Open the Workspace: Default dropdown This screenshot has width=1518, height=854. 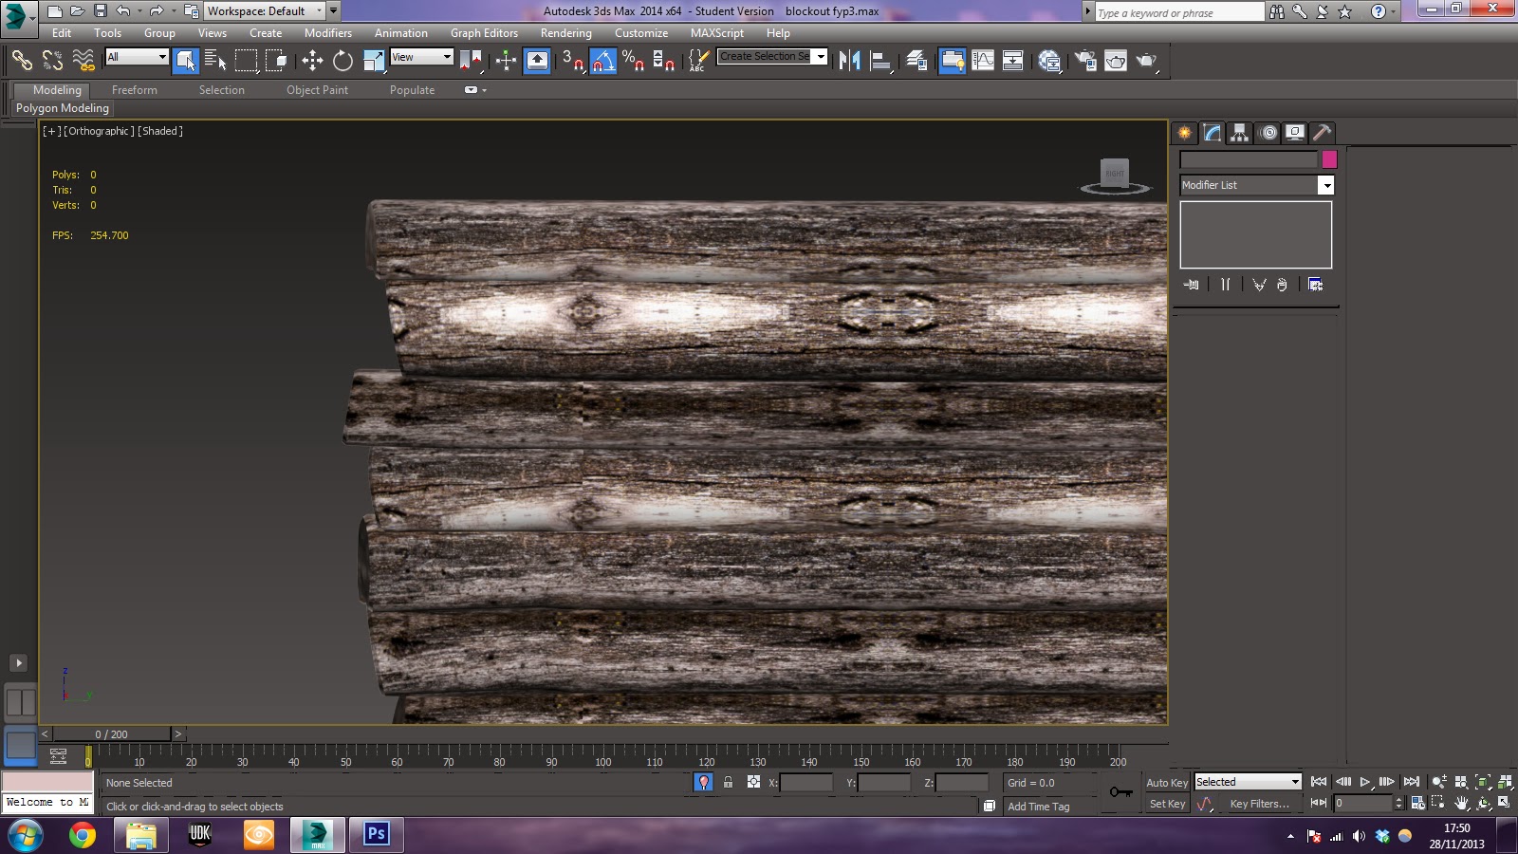coord(265,11)
